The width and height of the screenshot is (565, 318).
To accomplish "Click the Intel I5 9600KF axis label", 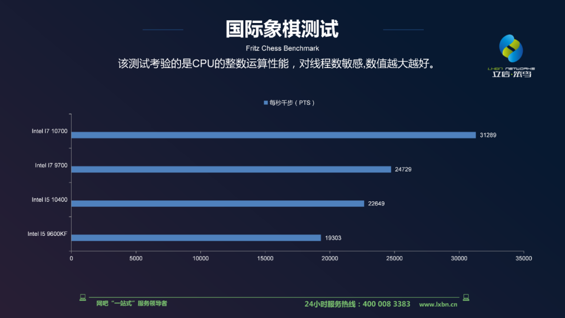I will [47, 234].
